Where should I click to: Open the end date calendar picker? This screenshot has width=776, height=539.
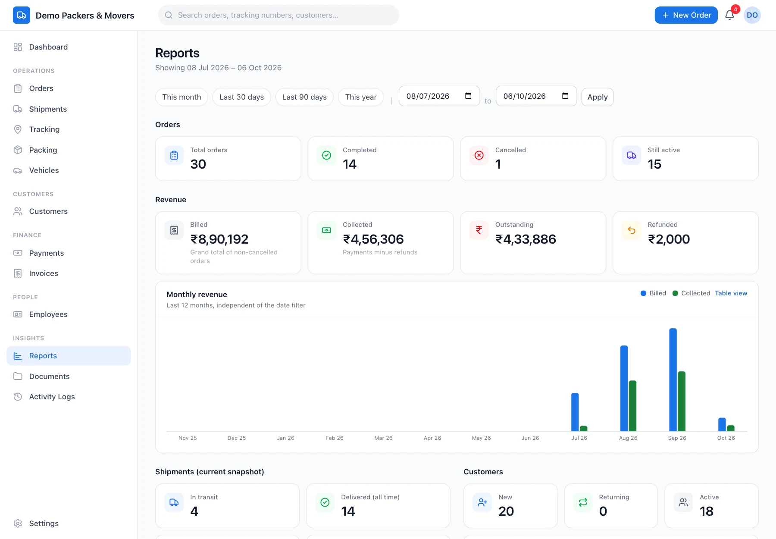pos(565,96)
